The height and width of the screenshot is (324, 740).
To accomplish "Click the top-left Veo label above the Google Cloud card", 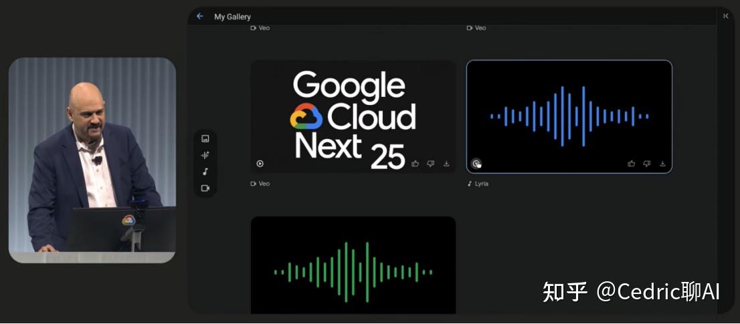I will click(x=260, y=28).
